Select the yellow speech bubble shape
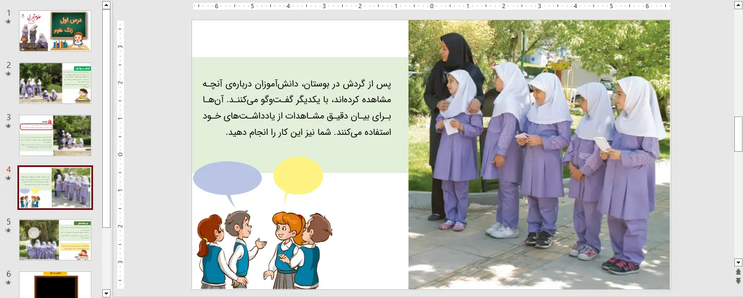 (298, 175)
